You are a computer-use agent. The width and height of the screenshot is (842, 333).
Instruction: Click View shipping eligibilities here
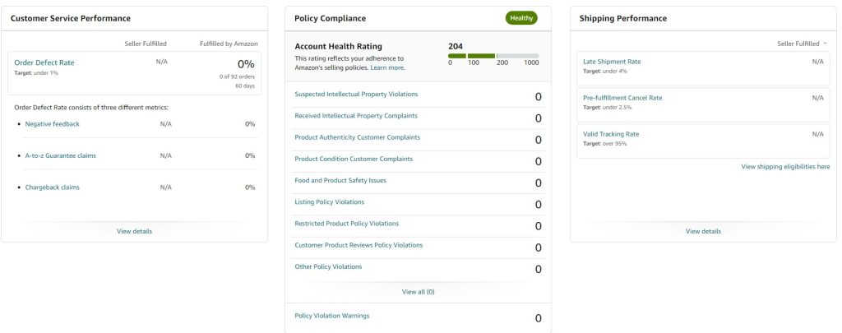[785, 166]
